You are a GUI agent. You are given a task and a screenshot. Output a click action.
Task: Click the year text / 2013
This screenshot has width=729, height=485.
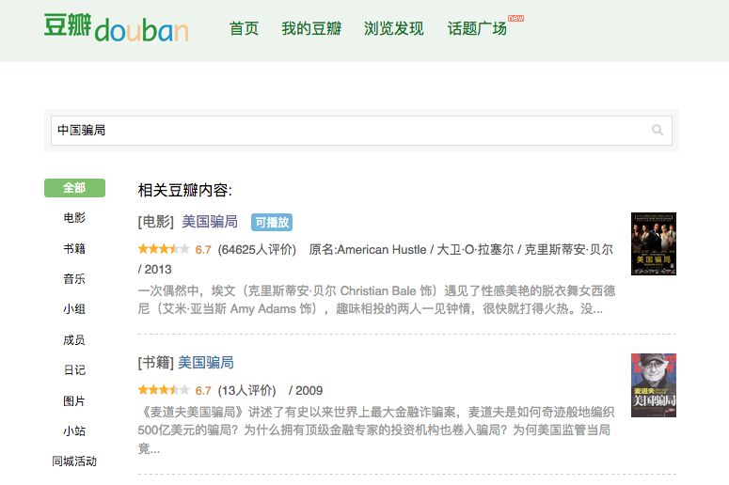155,269
